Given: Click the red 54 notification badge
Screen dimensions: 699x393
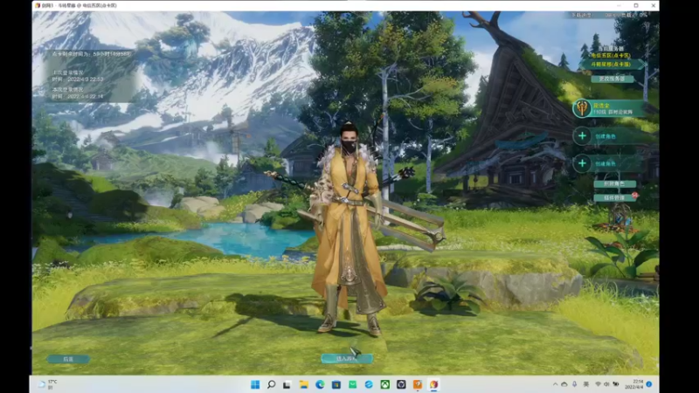Looking at the screenshot, I should tap(635, 195).
